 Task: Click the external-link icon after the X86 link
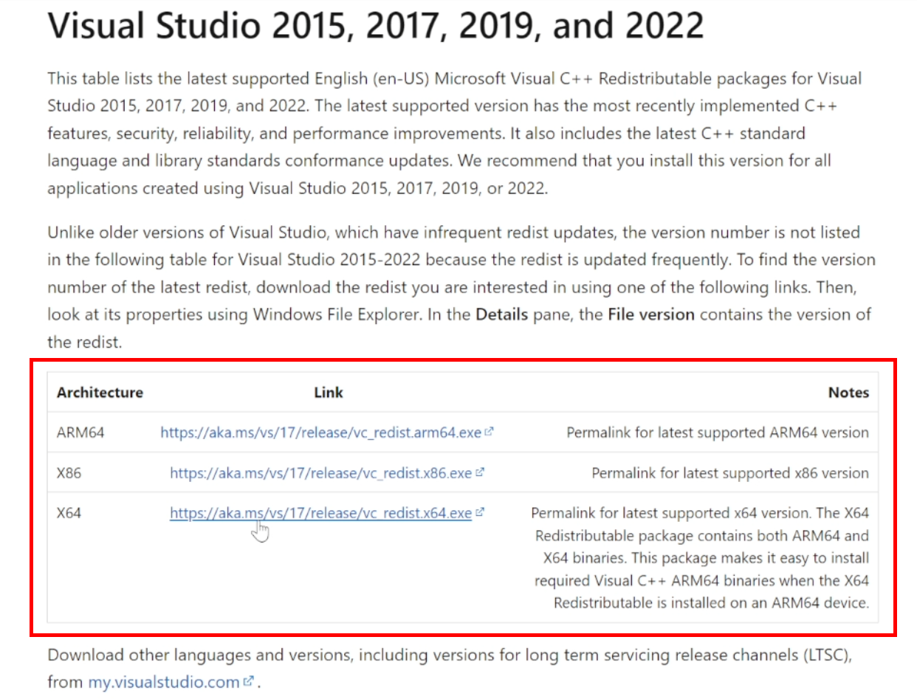point(479,472)
